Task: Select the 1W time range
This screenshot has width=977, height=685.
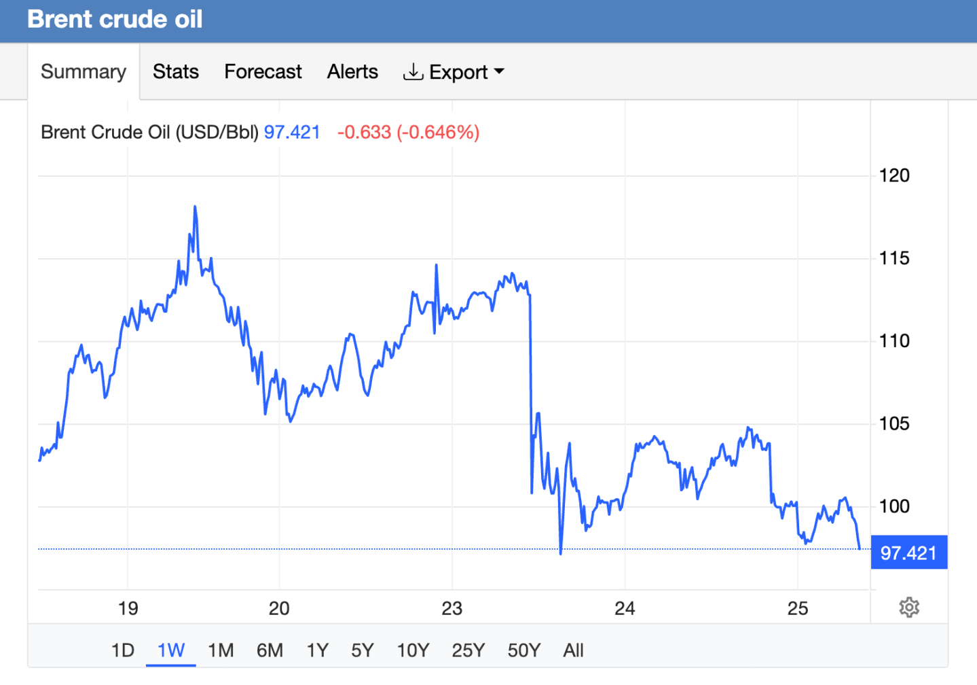Action: [171, 650]
